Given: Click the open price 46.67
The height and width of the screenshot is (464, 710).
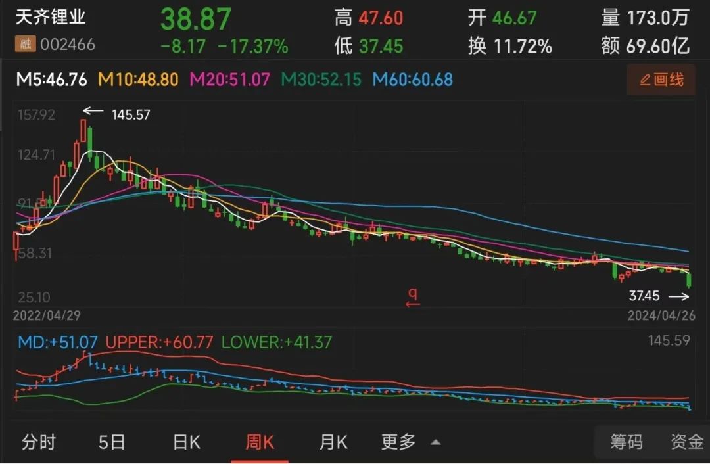Looking at the screenshot, I should (514, 18).
